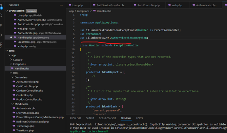Screen dimensions: 227x133
Task: Click the unsaved dot beside Handler.php
Action: click(x=11, y=37)
